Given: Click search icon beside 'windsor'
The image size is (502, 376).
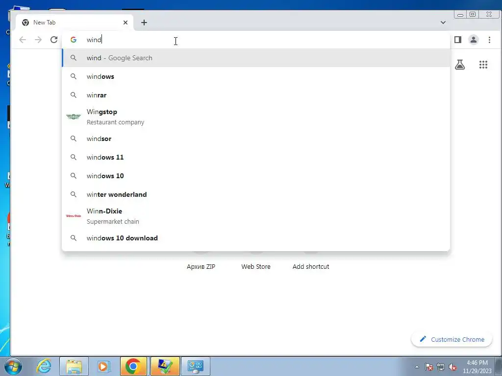Looking at the screenshot, I should pos(74,139).
